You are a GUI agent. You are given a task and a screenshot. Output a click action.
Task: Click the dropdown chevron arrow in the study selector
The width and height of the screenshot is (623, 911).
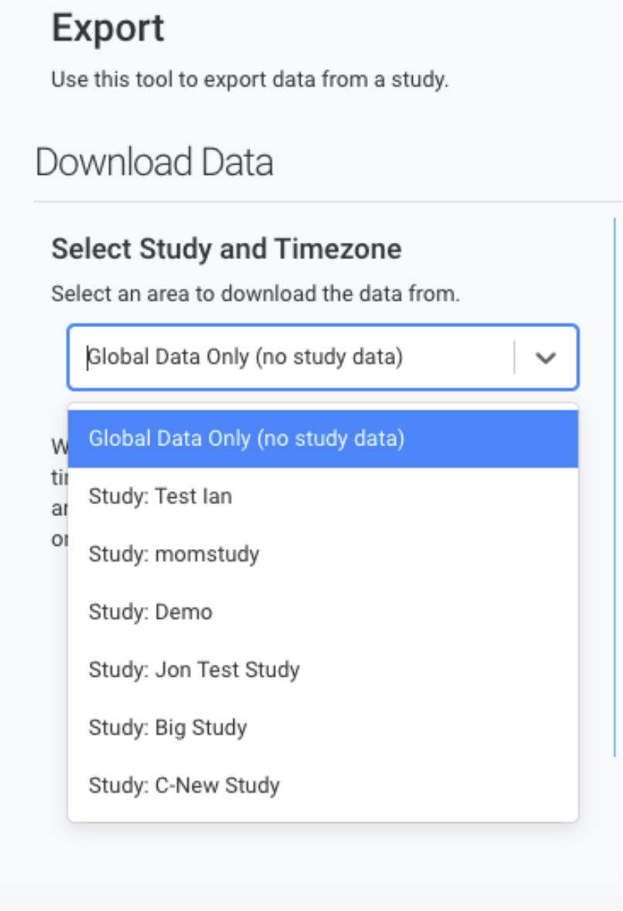(x=546, y=358)
